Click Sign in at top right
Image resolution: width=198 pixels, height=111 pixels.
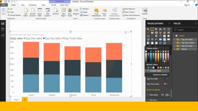pyautogui.click(x=187, y=5)
